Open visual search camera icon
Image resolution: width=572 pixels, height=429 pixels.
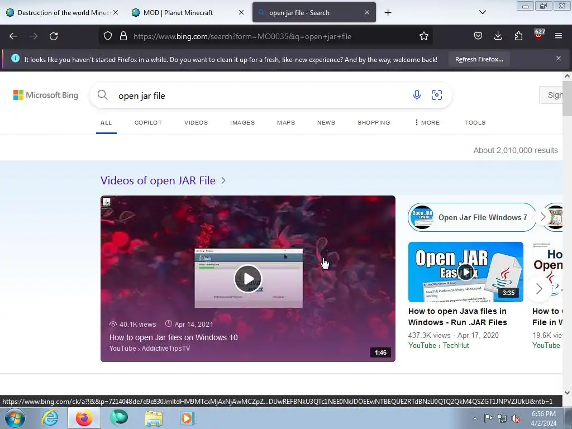(x=437, y=95)
